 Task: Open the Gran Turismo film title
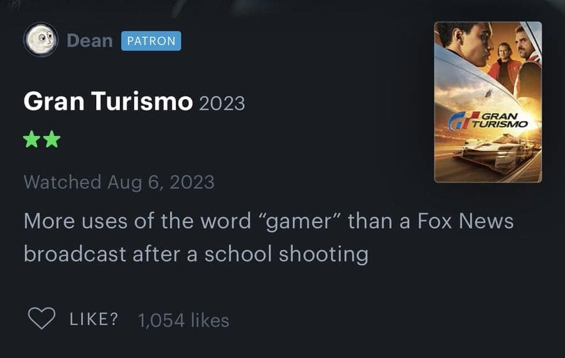(108, 101)
